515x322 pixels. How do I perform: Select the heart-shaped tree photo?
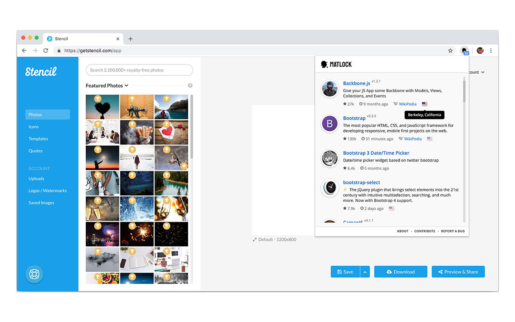tap(102, 107)
